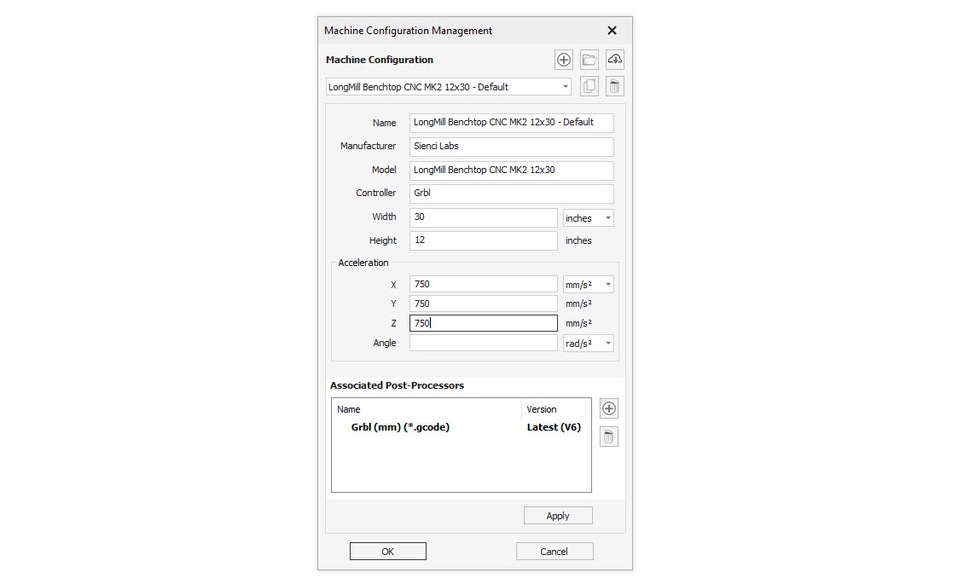The width and height of the screenshot is (964, 584).
Task: Close the Machine Configuration Management dialog
Action: [x=612, y=31]
